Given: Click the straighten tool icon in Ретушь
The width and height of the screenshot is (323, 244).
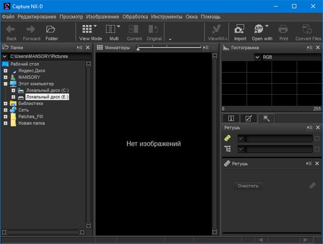Looking at the screenshot, I should pos(228,149).
